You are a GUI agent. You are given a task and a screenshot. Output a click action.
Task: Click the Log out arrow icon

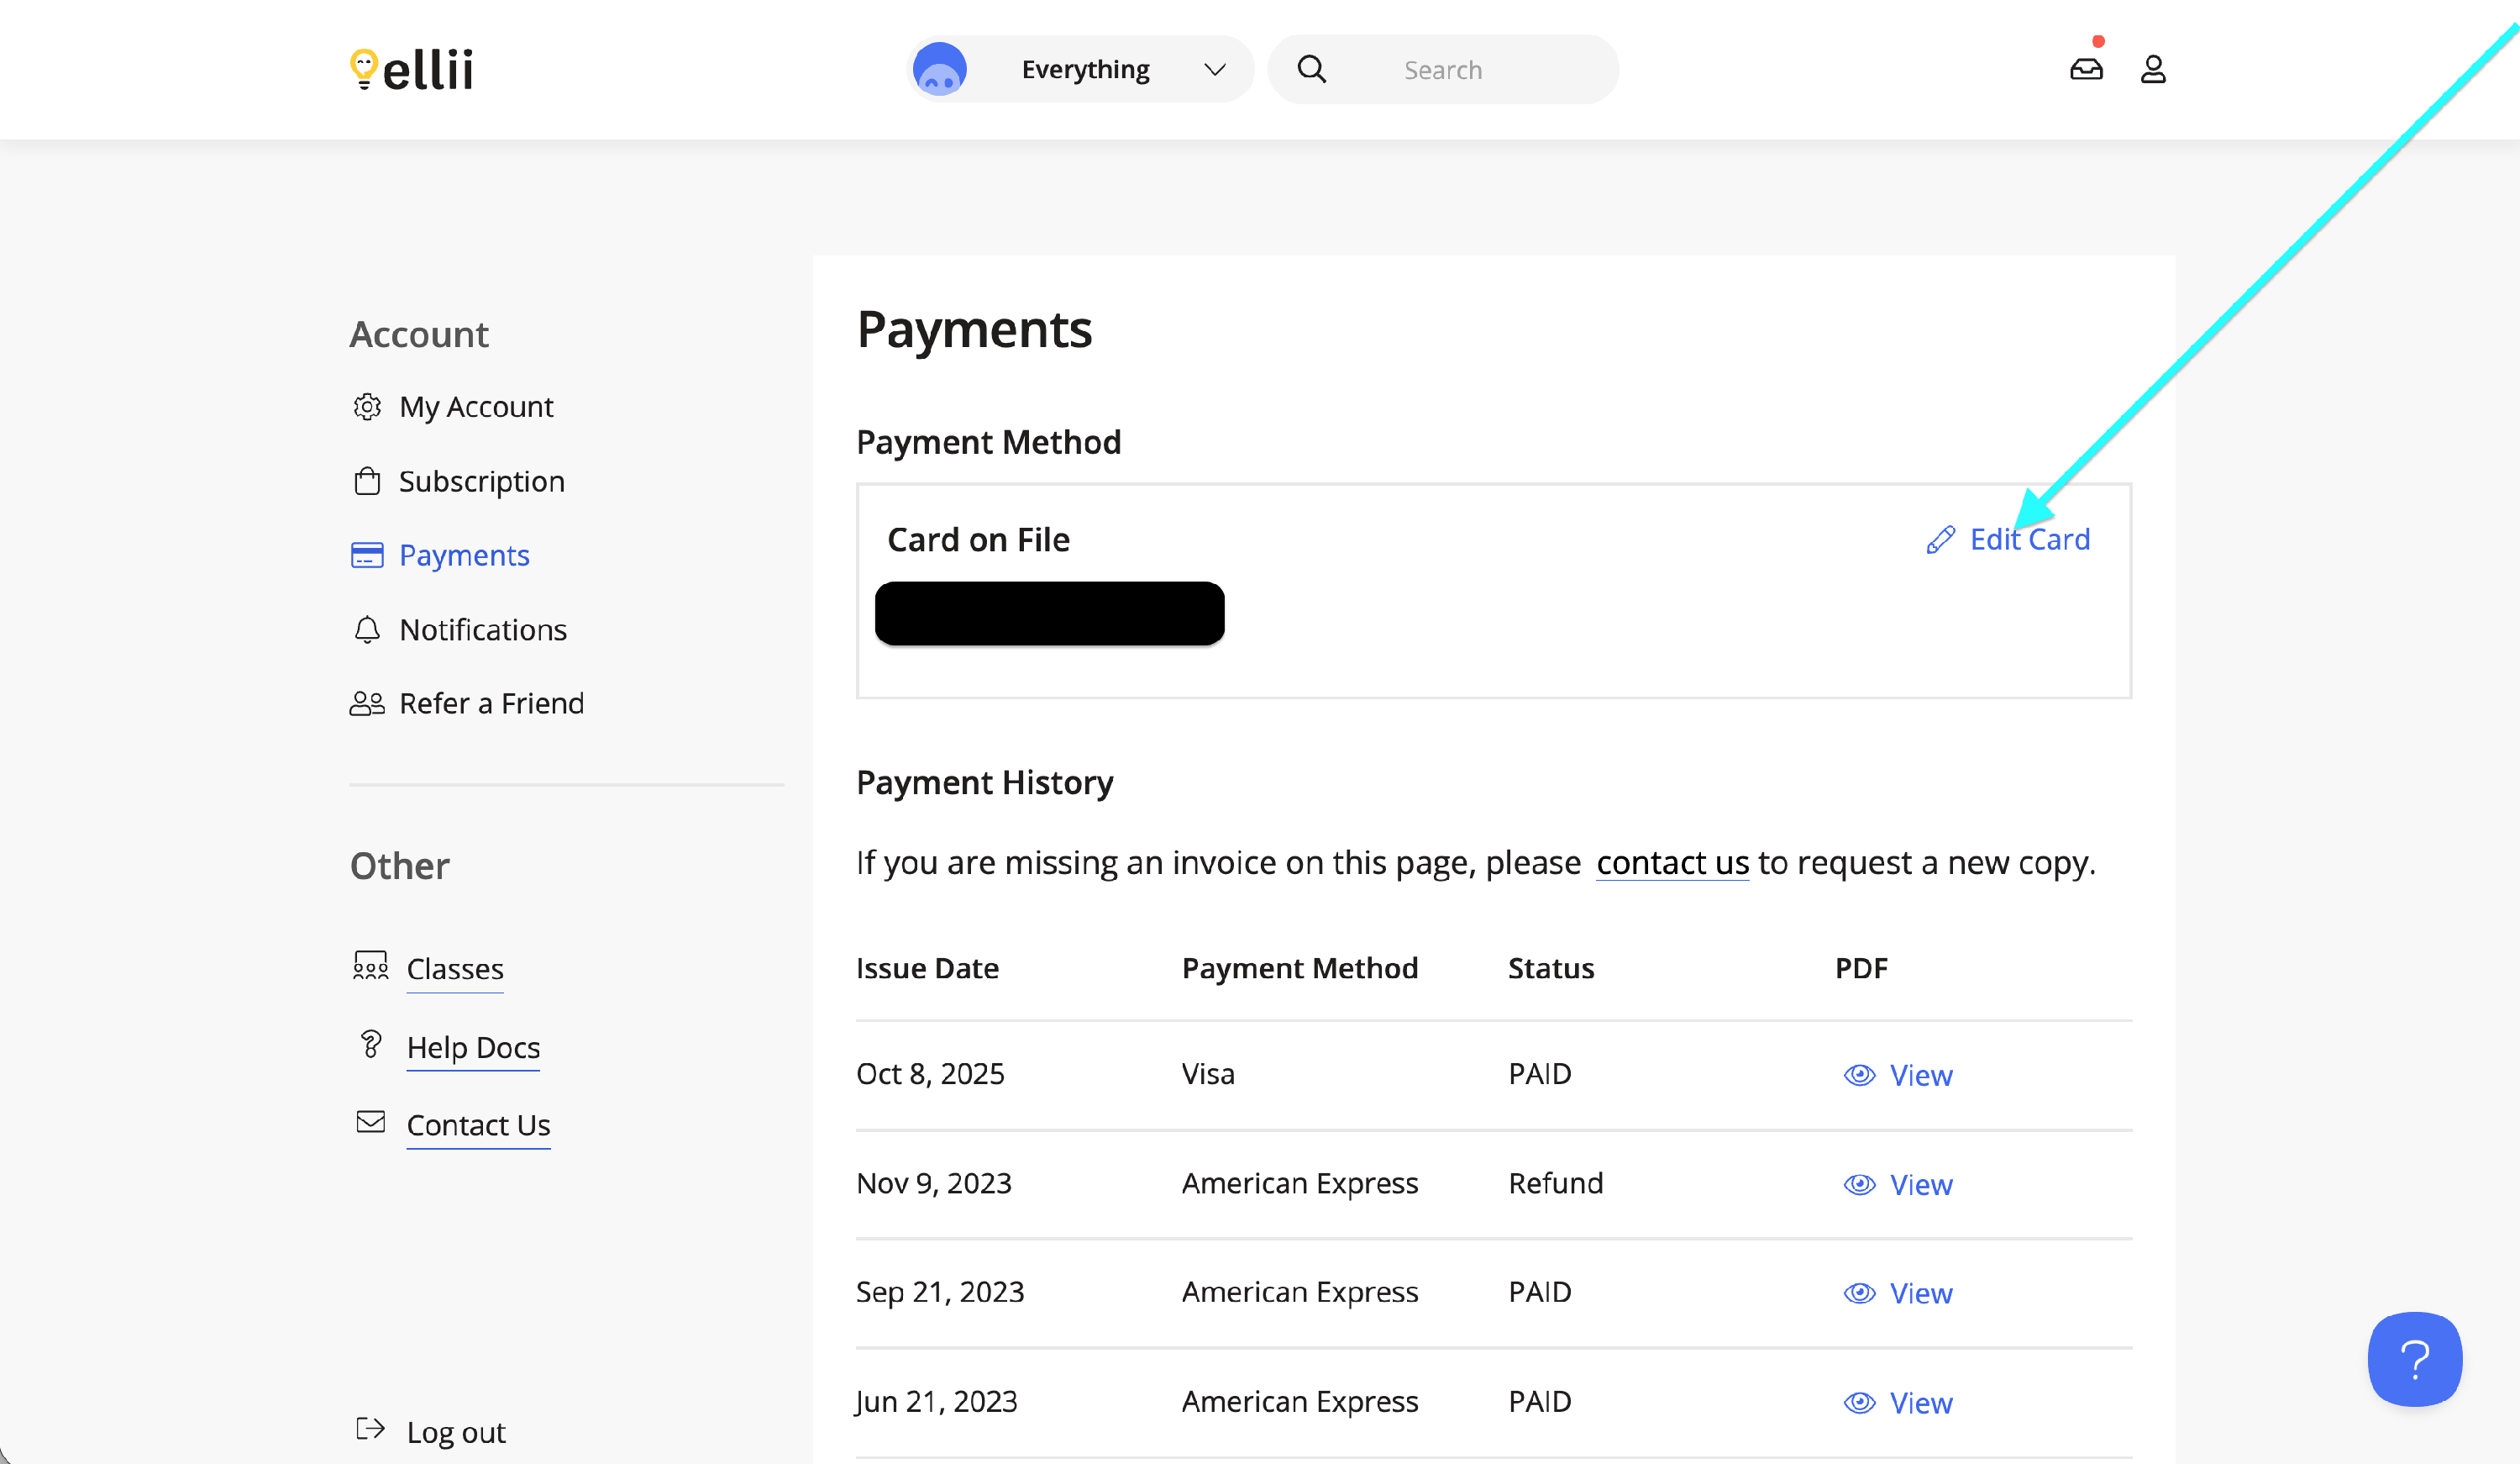click(370, 1429)
